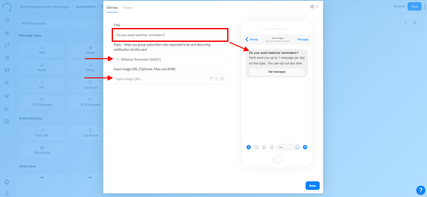The width and height of the screenshot is (427, 197).
Task: Click the camera icon in phone preview
Action: (x=256, y=147)
